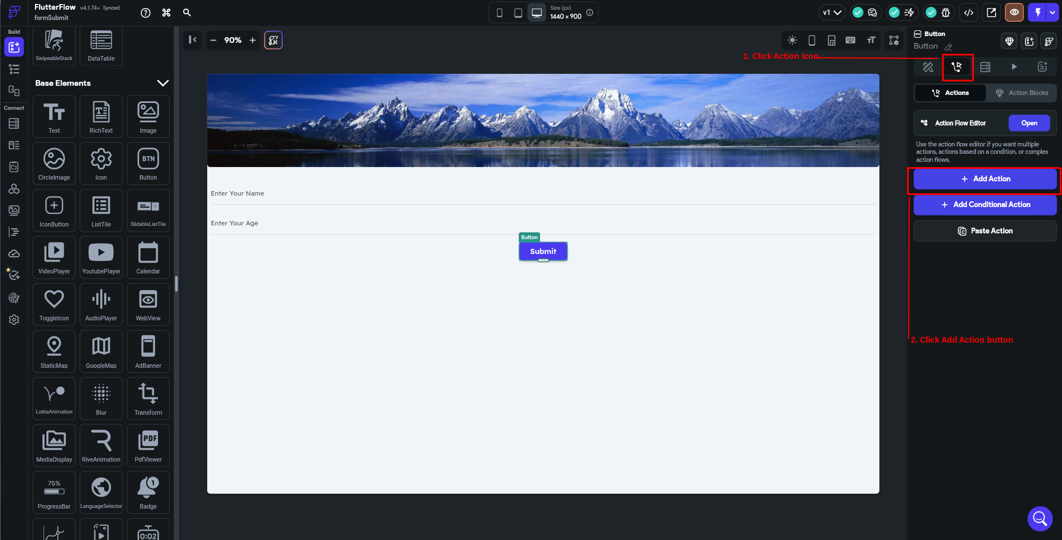1062x540 pixels.
Task: Click the Actions icon in properties panel
Action: [957, 67]
